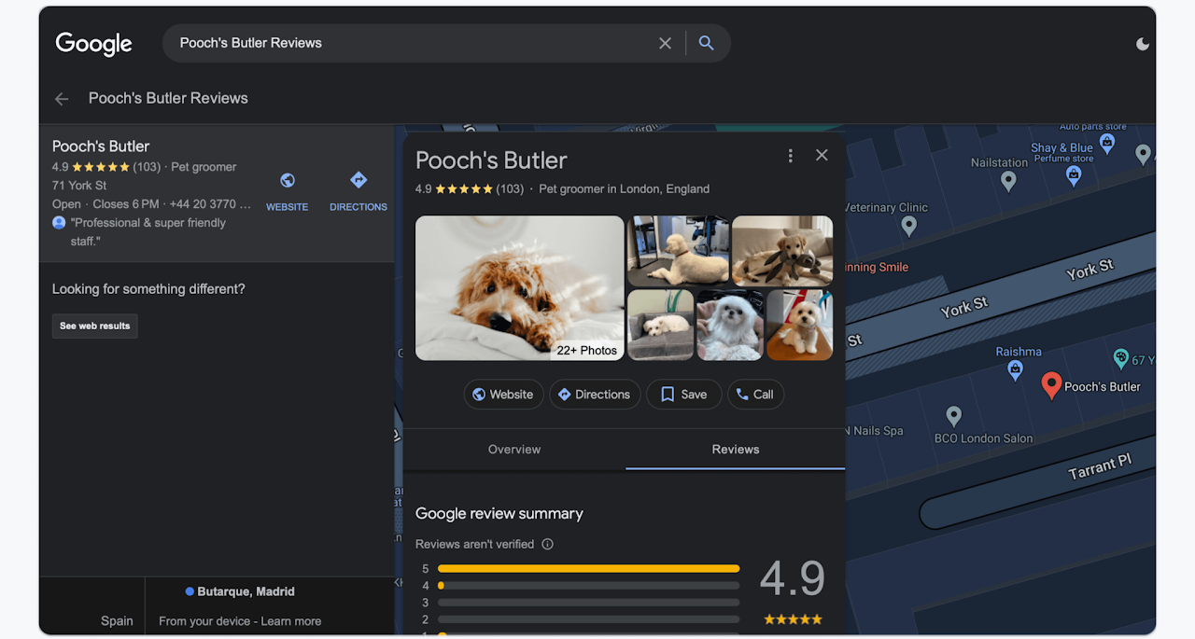Image resolution: width=1195 pixels, height=639 pixels.
Task: Click the Butarque, Madrid location text
Action: 246,591
